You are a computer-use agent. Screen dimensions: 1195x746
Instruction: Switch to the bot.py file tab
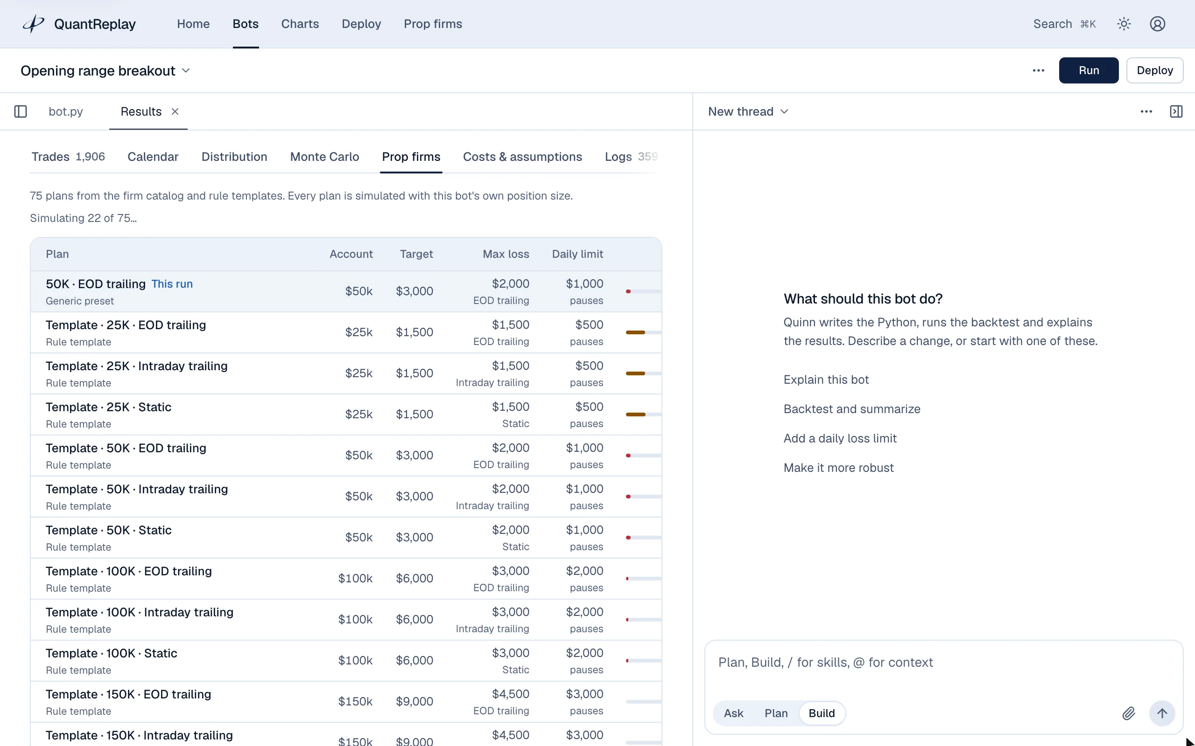point(66,111)
